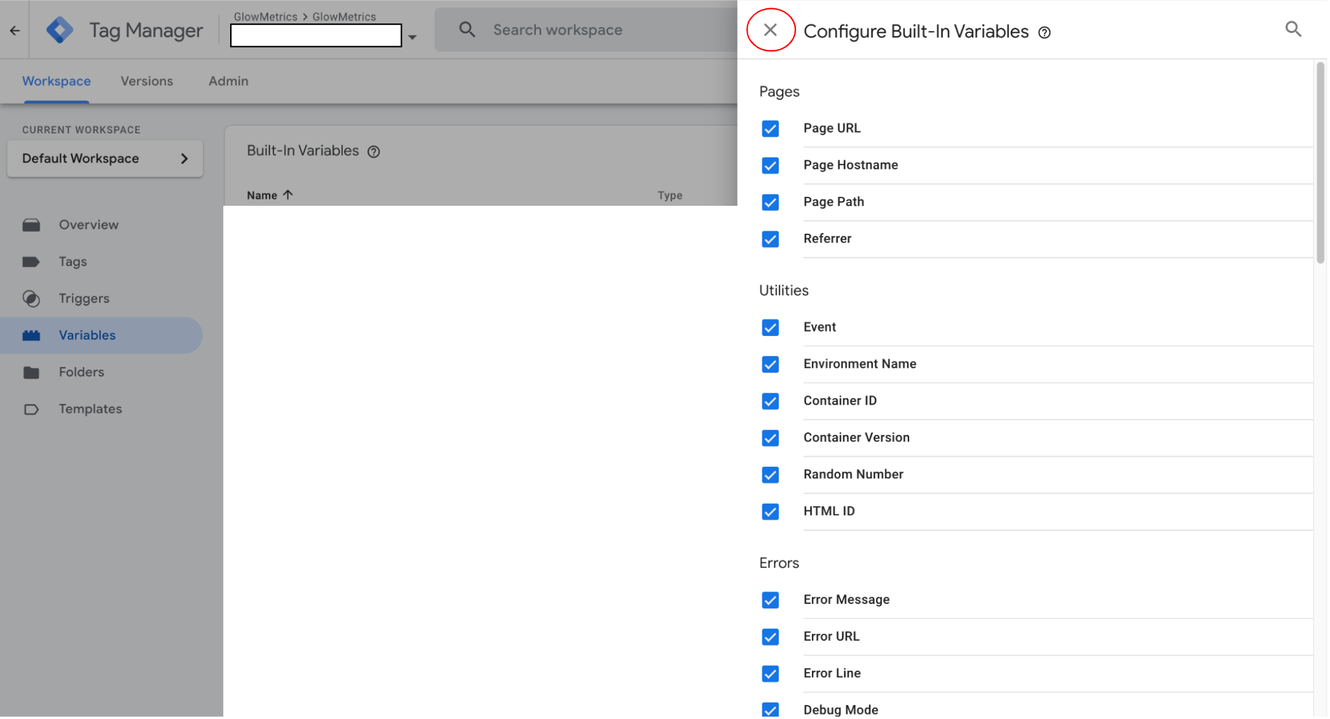Click the back arrow in the header
The image size is (1330, 719).
(15, 30)
